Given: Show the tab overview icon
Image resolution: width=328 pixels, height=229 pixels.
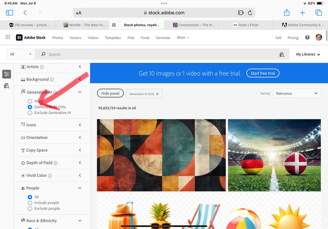Looking at the screenshot, I should (318, 13).
